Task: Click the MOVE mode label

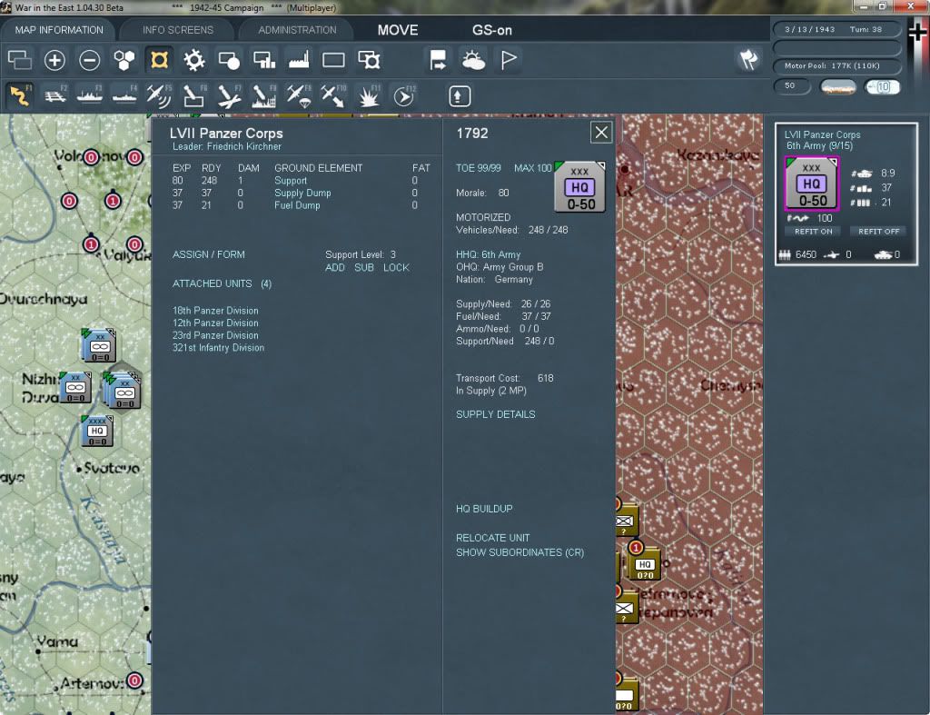Action: click(398, 30)
